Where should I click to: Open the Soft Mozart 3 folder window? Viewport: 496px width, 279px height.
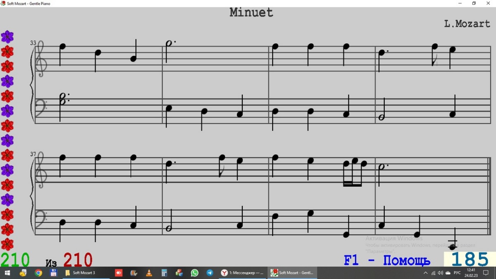pos(86,273)
